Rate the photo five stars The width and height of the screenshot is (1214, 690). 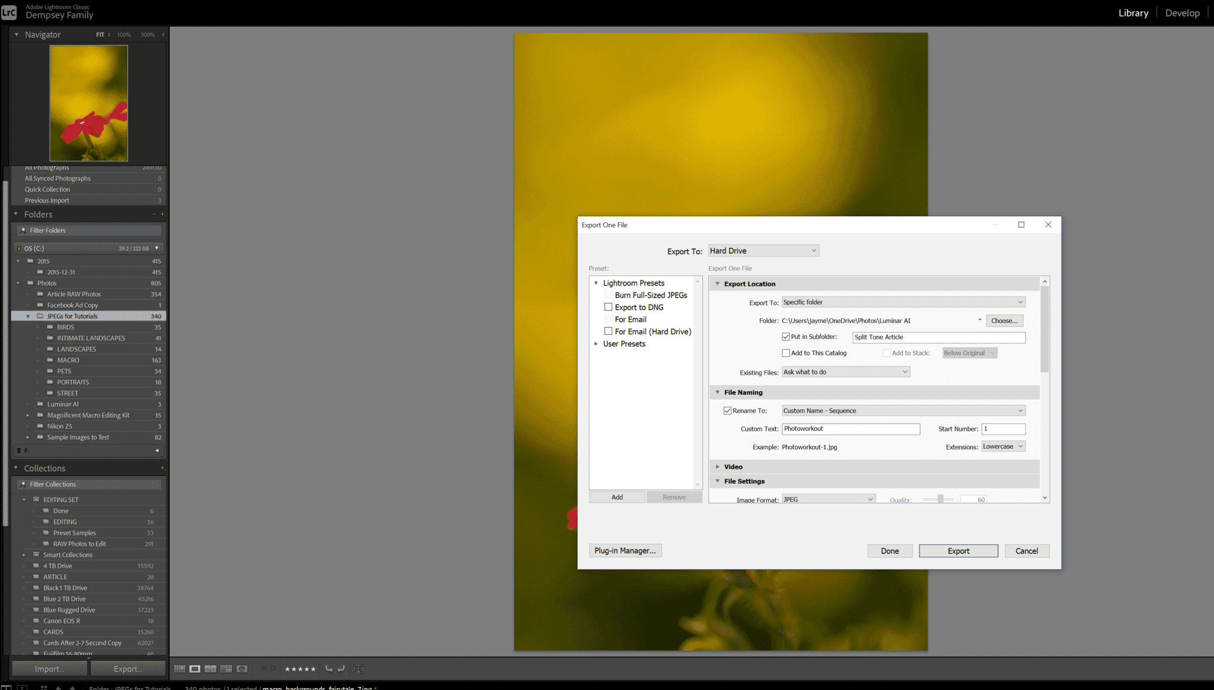313,669
